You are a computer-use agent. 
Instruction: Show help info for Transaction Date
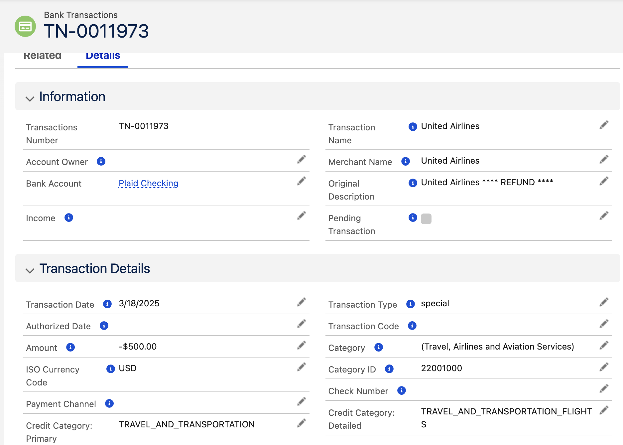click(x=107, y=304)
